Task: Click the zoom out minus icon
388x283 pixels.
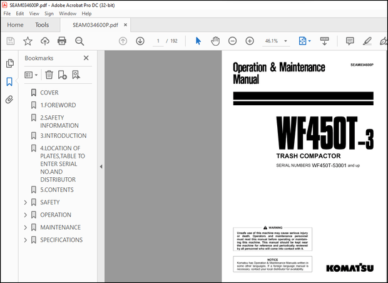Action: [232, 41]
